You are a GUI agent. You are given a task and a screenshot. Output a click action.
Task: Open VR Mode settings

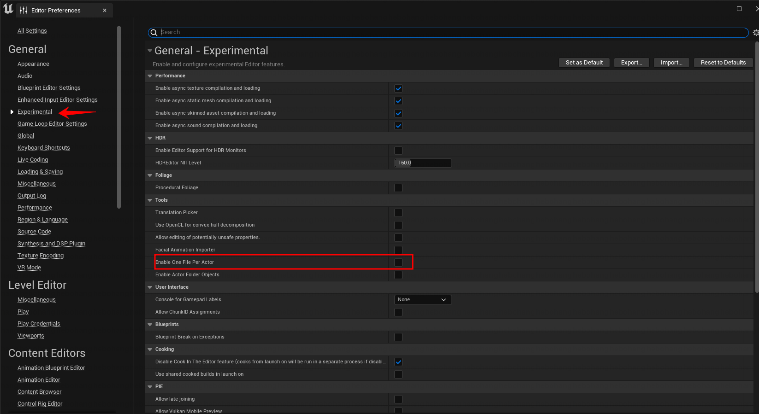click(x=29, y=268)
